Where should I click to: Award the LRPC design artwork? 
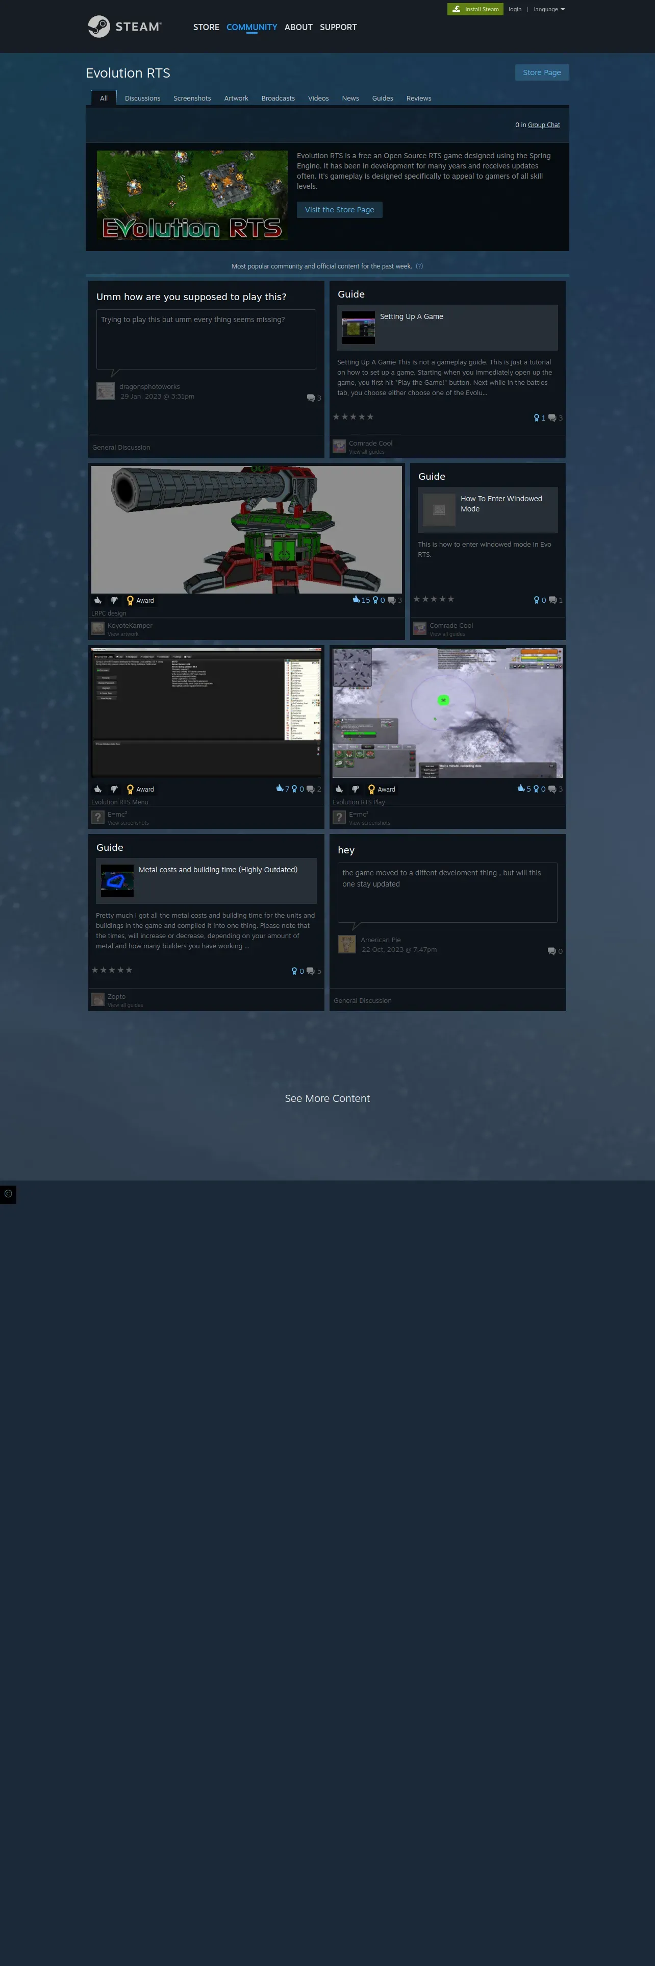click(140, 601)
